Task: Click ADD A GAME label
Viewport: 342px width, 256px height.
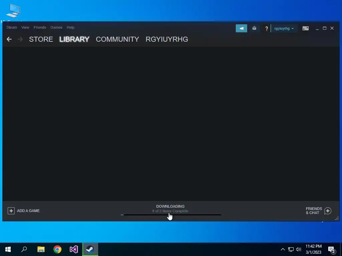Action: tap(28, 211)
